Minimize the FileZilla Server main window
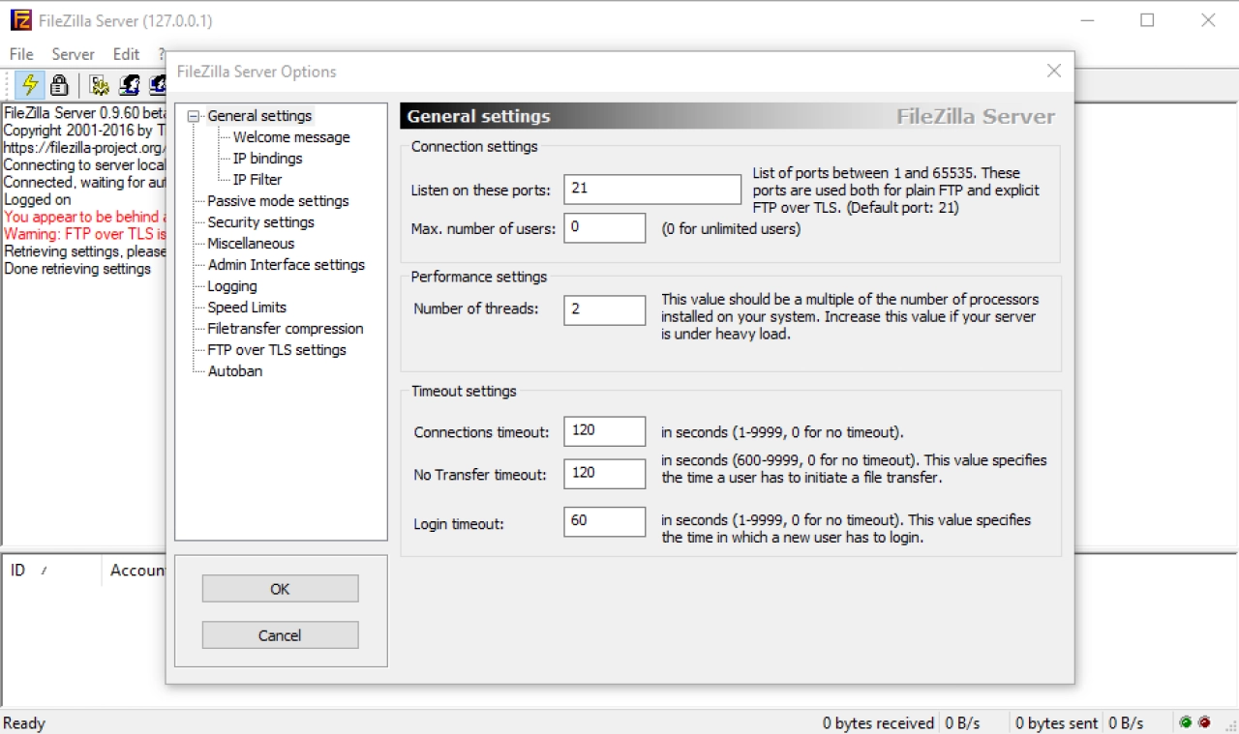The width and height of the screenshot is (1239, 734). [x=1086, y=20]
